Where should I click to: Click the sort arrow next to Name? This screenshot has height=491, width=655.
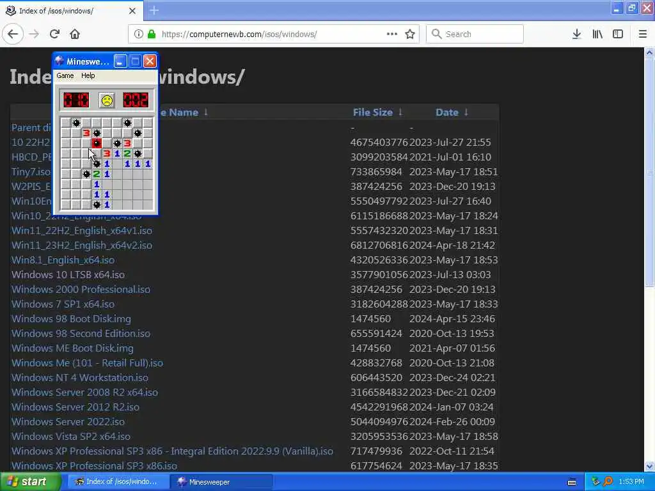click(206, 112)
